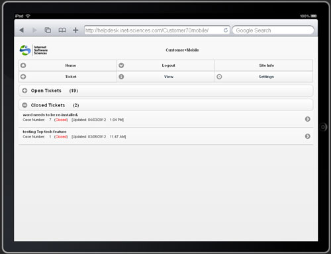Collapse the Closed Tickets section

165,105
